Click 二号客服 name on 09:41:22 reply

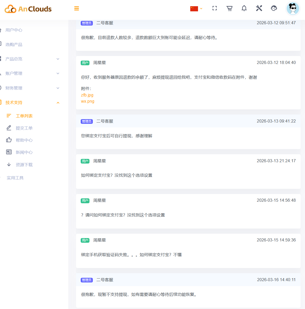pyautogui.click(x=105, y=121)
